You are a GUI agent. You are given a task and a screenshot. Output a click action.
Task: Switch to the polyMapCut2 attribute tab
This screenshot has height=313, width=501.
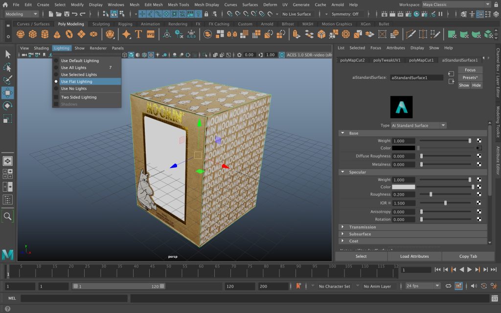[352, 60]
